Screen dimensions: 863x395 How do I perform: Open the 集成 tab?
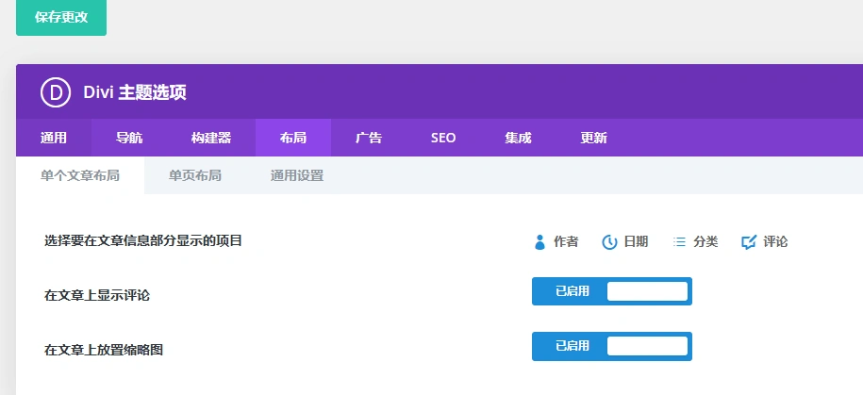[x=518, y=138]
